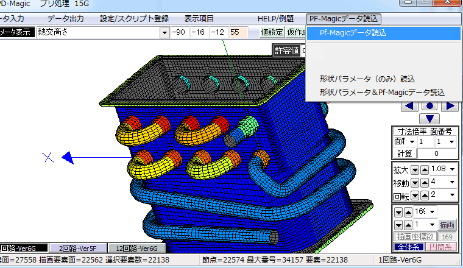The image size is (463, 268).
Task: Click the down stepper beside the 169 dropdown
Action: pyautogui.click(x=398, y=212)
